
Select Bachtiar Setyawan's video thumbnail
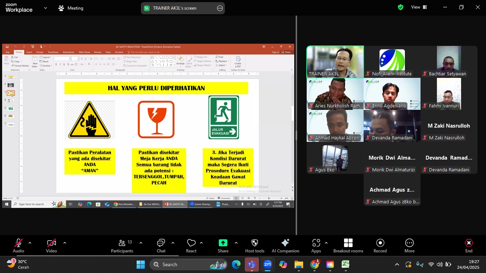click(449, 61)
